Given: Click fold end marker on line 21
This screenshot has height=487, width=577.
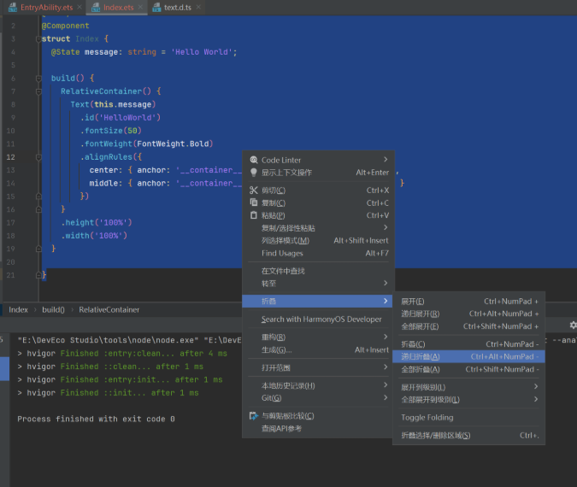Looking at the screenshot, I should [38, 275].
